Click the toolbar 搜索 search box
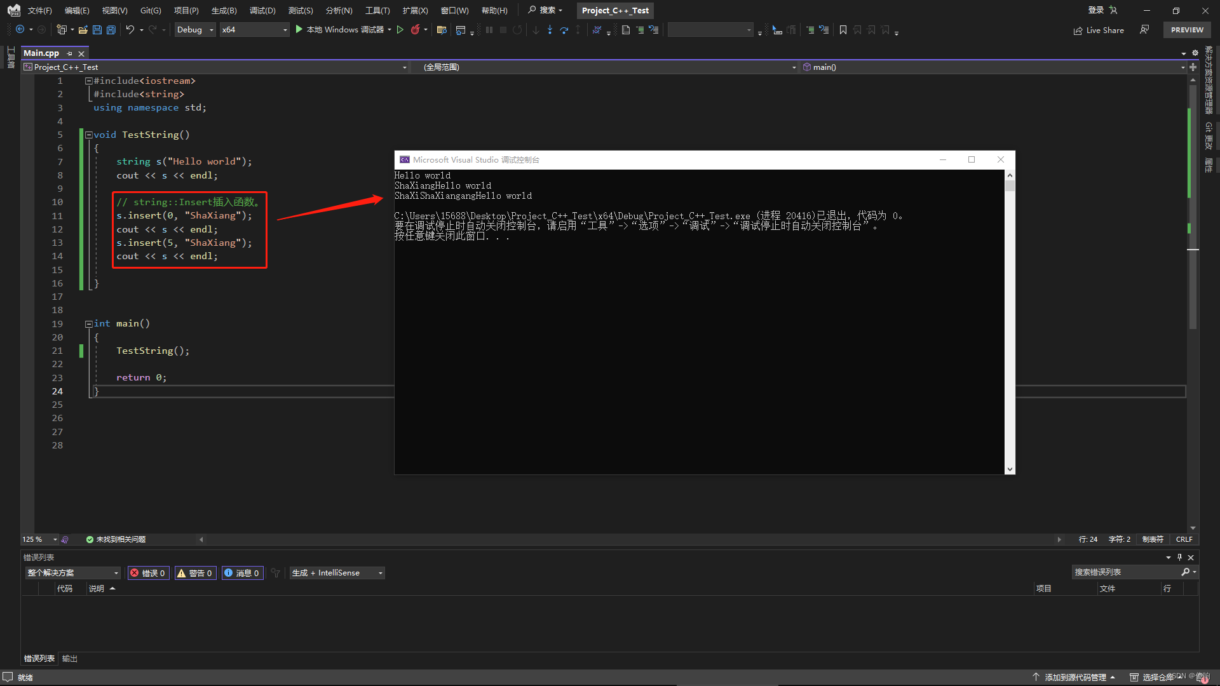The height and width of the screenshot is (686, 1220). [x=545, y=10]
